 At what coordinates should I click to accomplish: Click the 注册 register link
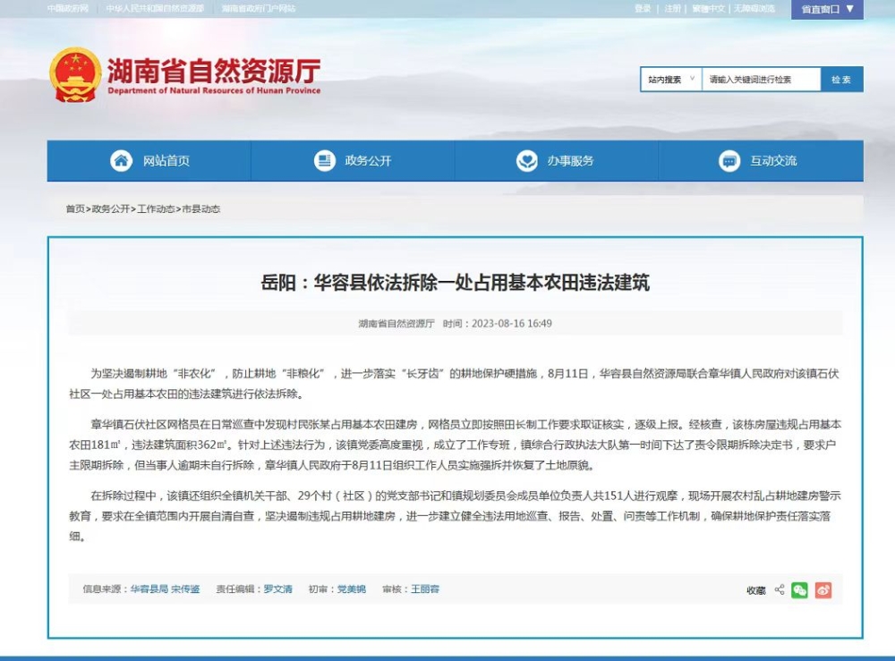click(x=672, y=8)
